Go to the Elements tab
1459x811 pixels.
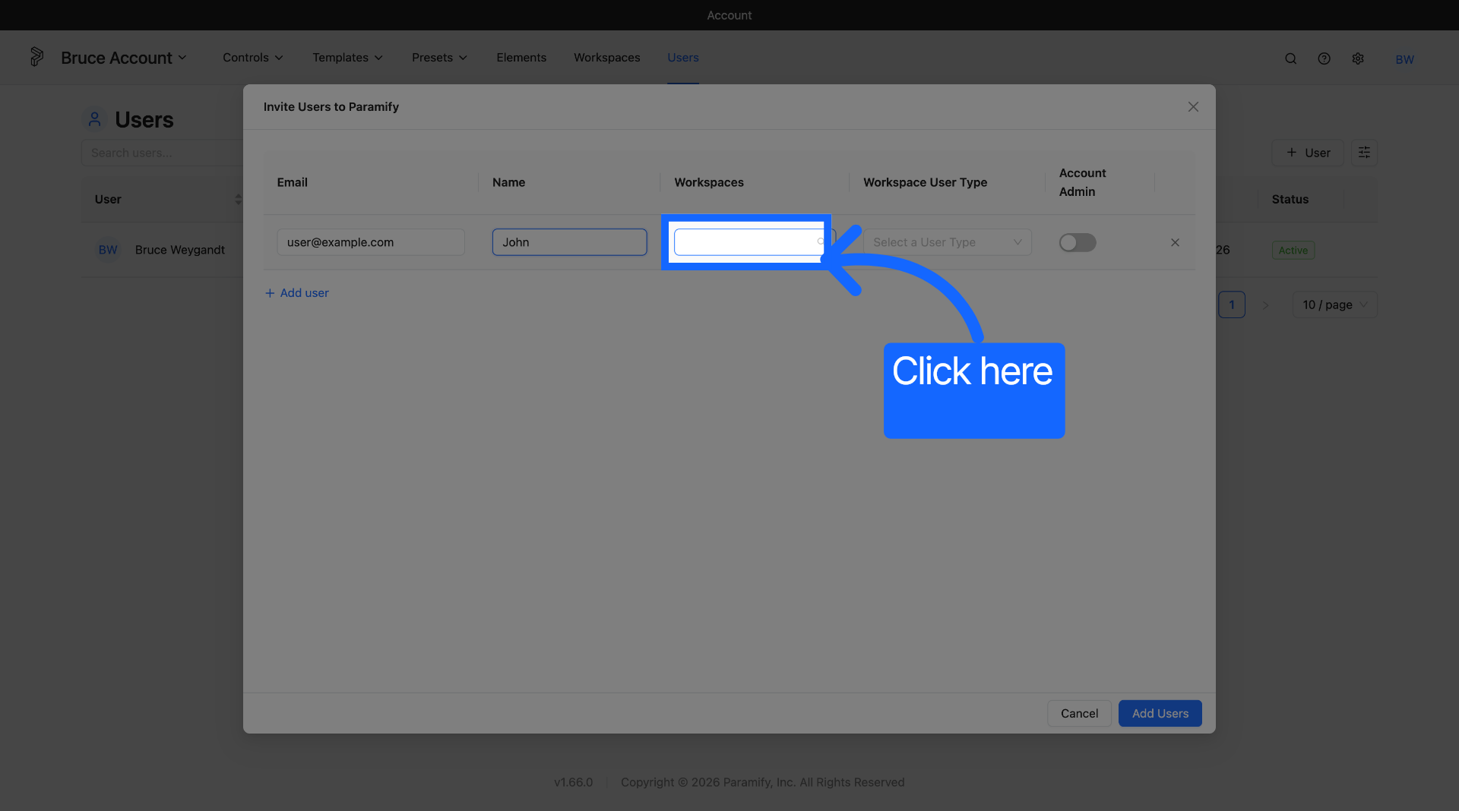point(521,58)
